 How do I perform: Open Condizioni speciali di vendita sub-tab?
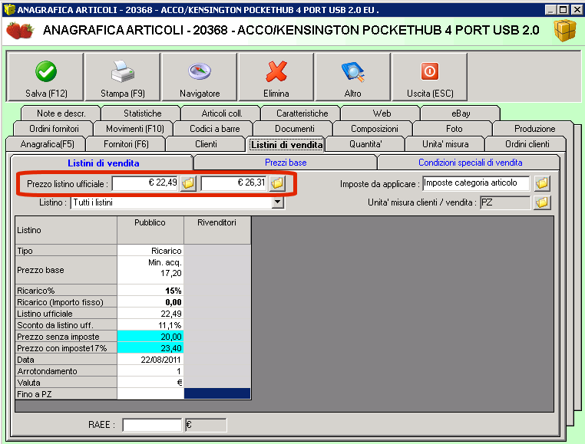coord(470,163)
